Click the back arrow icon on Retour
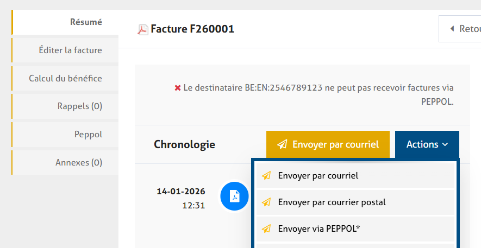The width and height of the screenshot is (481, 248). pyautogui.click(x=452, y=29)
